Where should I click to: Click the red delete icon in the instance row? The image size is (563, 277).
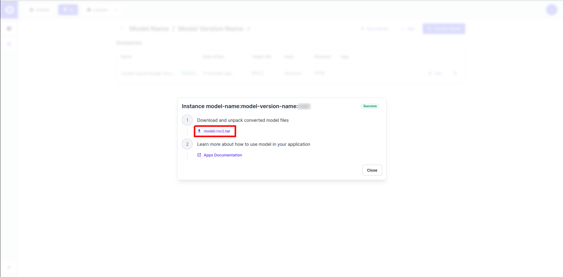coord(456,73)
